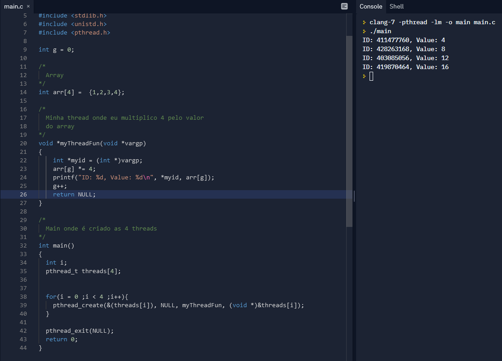Viewport: 502px width, 361px height.
Task: Close the main.c tab
Action: [28, 6]
